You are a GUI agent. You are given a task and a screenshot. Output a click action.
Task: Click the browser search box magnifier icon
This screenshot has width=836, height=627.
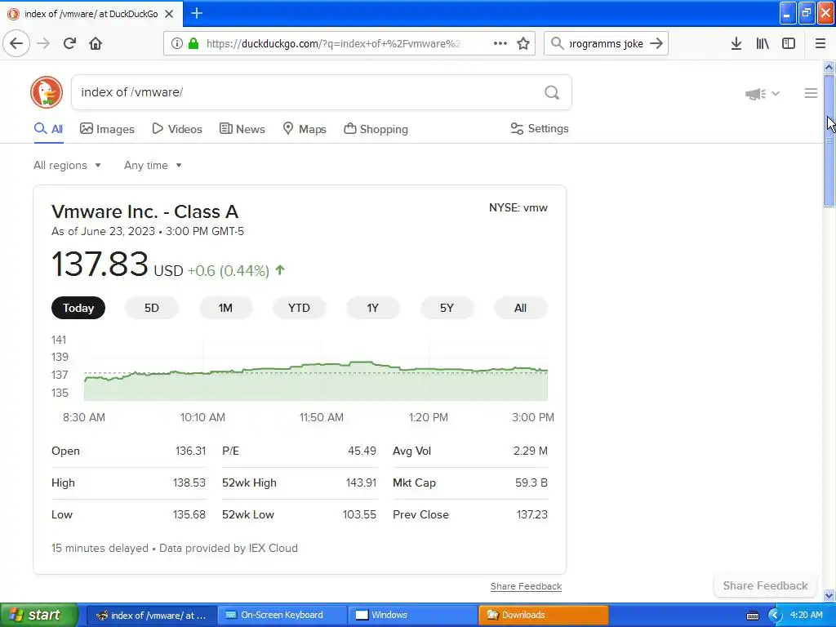pos(557,43)
